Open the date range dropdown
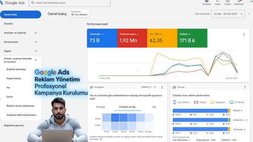 point(228,14)
